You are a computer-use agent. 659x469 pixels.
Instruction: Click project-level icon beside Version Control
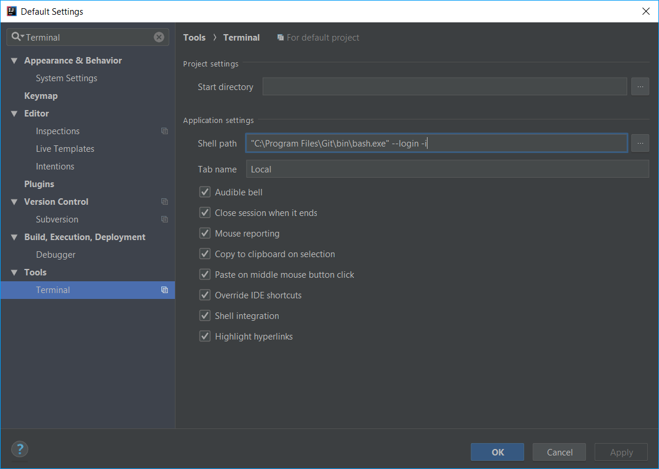point(164,202)
